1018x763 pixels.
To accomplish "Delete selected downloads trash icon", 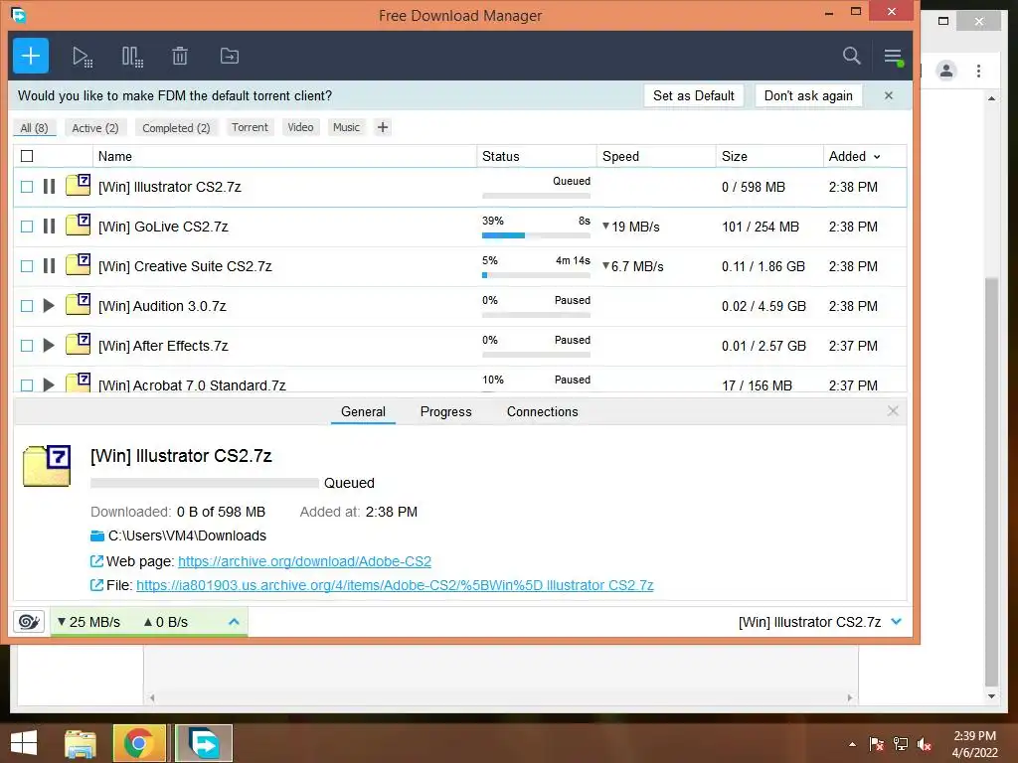I will (x=180, y=57).
